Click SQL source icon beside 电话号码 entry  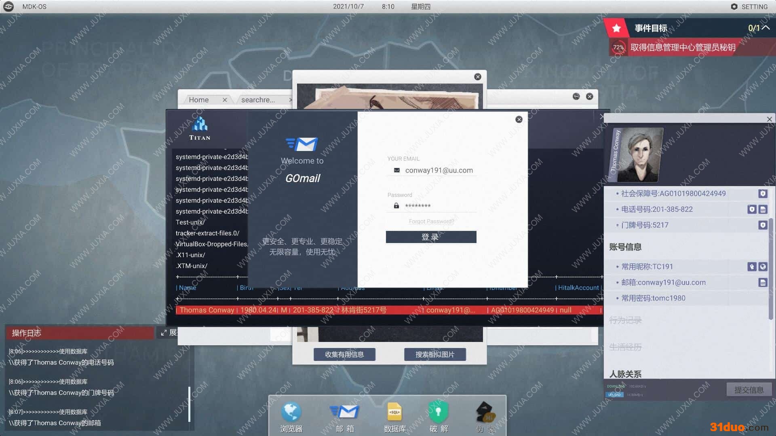coord(763,210)
